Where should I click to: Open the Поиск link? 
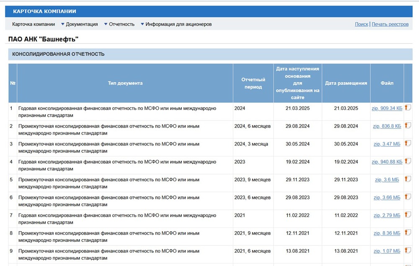[x=361, y=24]
